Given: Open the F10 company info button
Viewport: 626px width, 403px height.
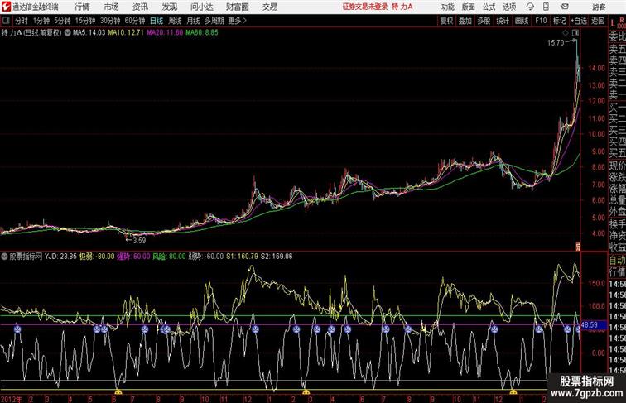Looking at the screenshot, I should point(541,21).
